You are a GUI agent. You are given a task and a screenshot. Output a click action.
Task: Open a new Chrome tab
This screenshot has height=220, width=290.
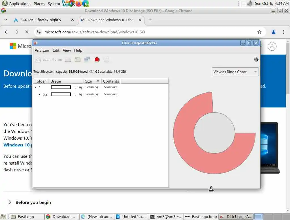(x=150, y=20)
